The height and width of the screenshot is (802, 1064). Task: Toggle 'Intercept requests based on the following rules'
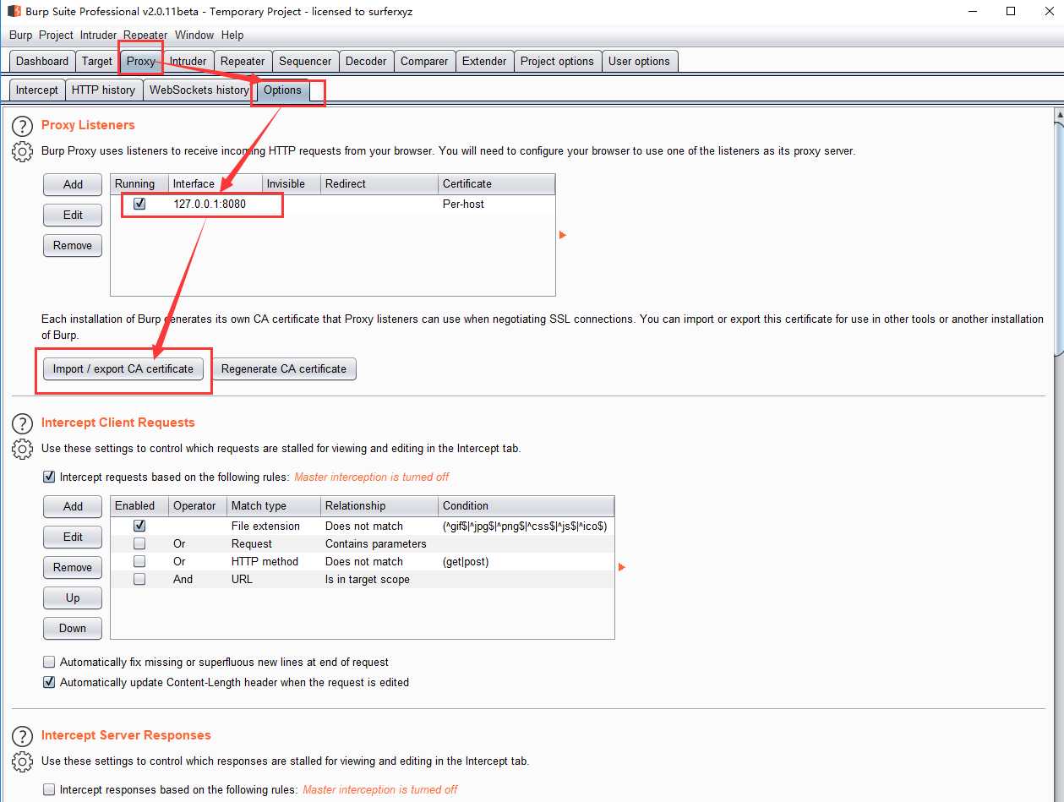point(49,477)
